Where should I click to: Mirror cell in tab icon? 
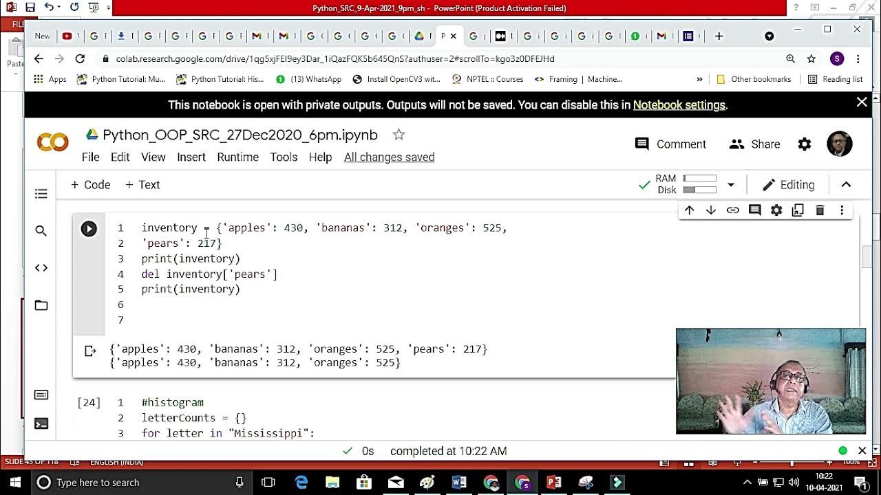pos(798,210)
